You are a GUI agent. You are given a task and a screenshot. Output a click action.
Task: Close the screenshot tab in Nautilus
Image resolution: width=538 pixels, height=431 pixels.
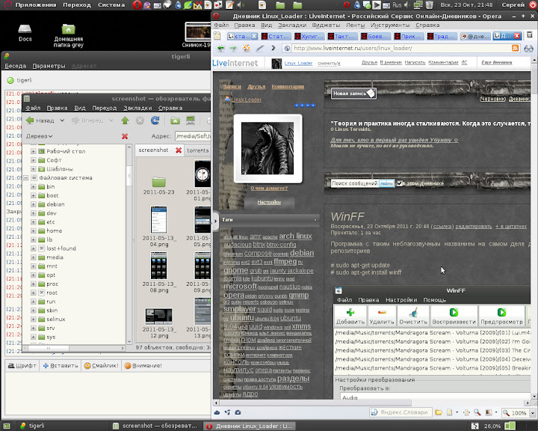[179, 150]
